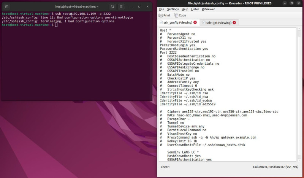This screenshot has width=304, height=178.
Task: Click the Copy toolbar button
Action: (x=180, y=15)
